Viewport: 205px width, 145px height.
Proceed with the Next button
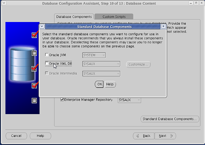pos(165,136)
